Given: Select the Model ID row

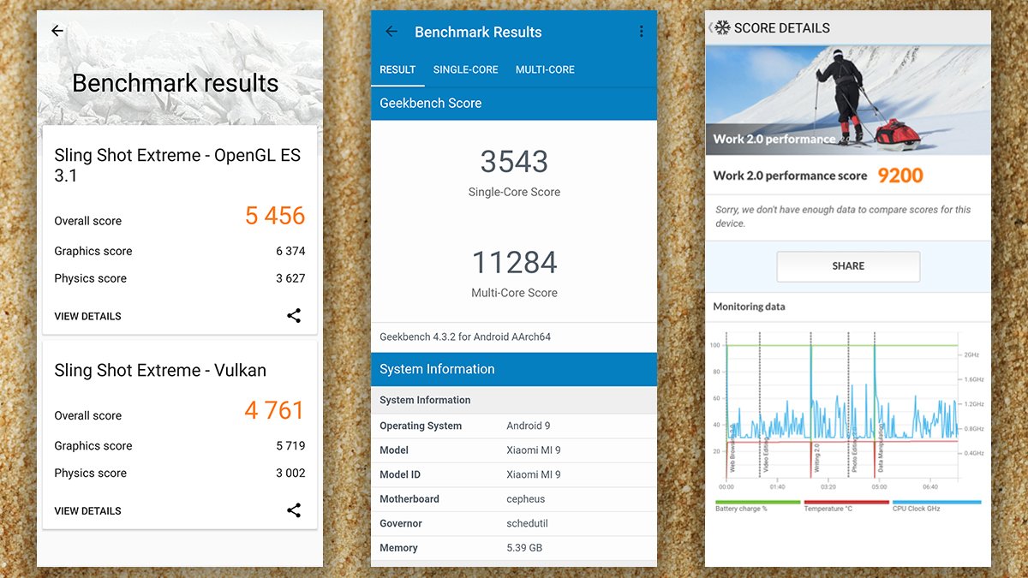Looking at the screenshot, I should tap(514, 474).
